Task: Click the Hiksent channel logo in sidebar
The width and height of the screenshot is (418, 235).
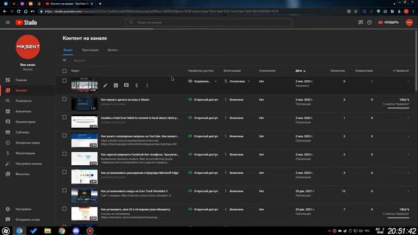Action: (27, 47)
